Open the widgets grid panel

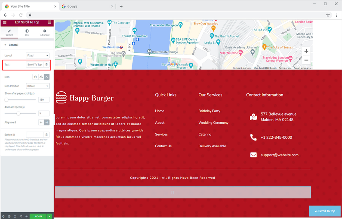tap(49, 22)
